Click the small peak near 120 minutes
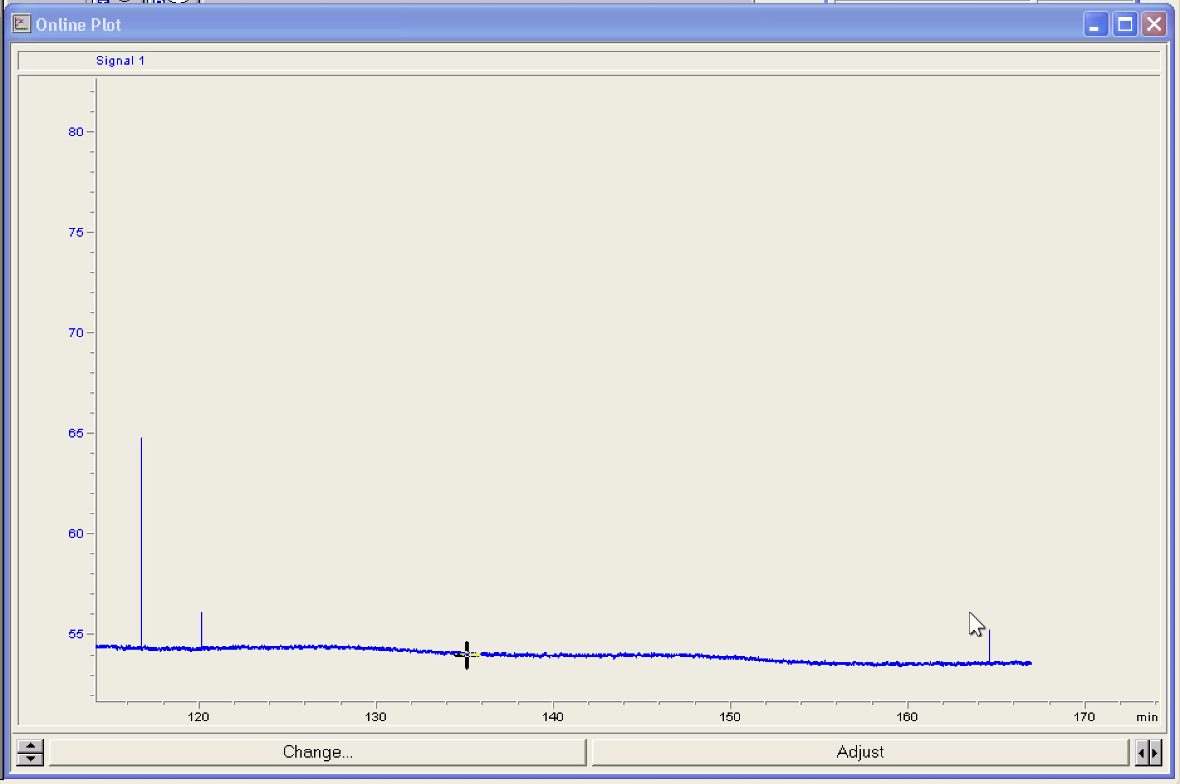This screenshot has height=784, width=1180. [x=202, y=630]
